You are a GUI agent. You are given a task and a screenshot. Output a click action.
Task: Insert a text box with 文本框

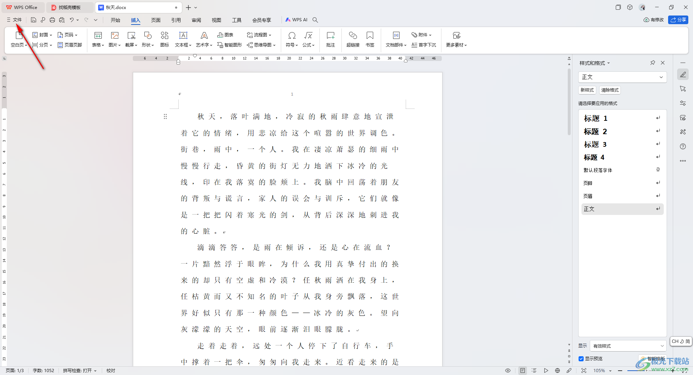pos(183,35)
